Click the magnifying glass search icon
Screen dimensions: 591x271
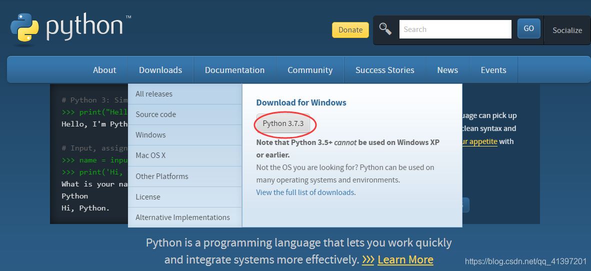click(385, 29)
